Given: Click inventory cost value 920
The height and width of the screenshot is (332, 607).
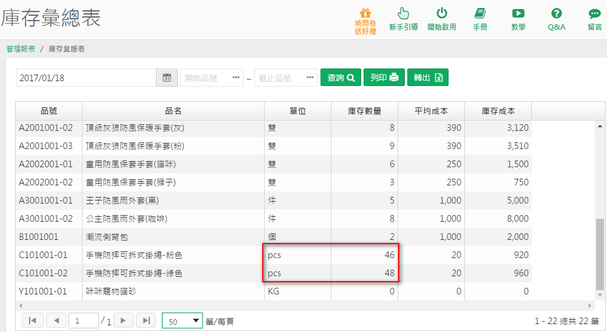Looking at the screenshot, I should (521, 255).
